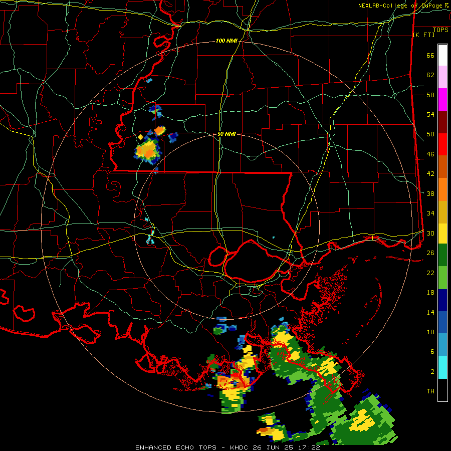Click the 100 NMI range ring label
This screenshot has width=451, height=451.
pos(227,41)
